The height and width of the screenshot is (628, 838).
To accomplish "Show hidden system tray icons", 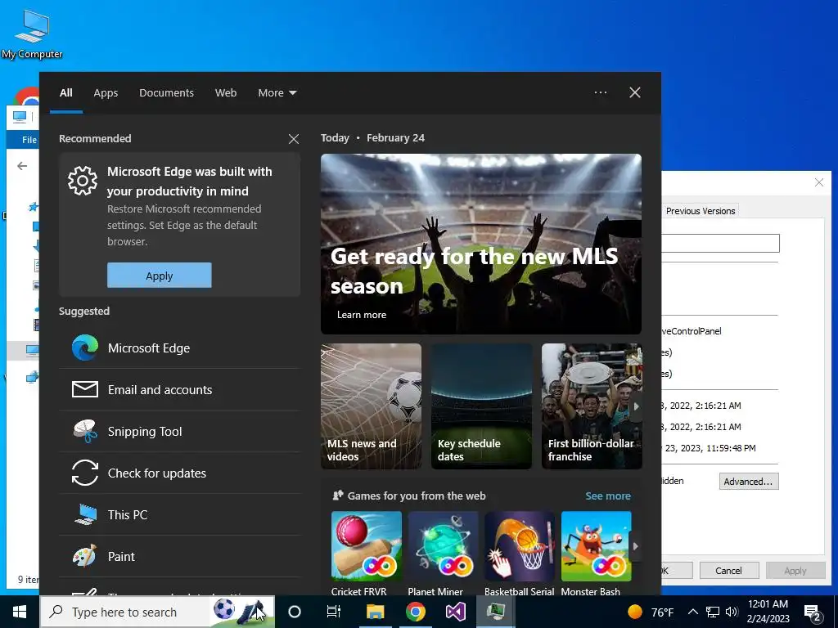I will 692,612.
